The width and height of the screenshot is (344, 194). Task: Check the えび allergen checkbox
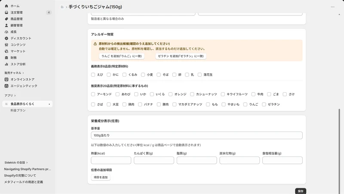click(93, 75)
